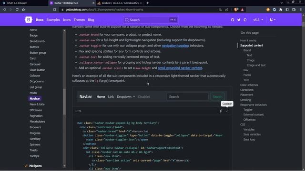The image size is (305, 171).
Task: Jump to Responsive behaviors section
Action: point(254,104)
